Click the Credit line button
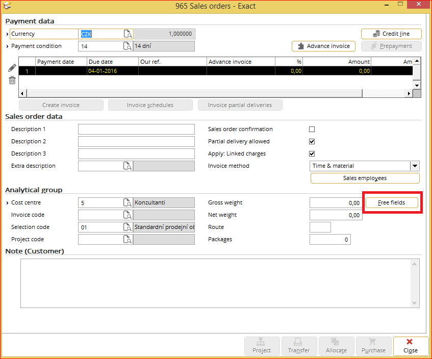This screenshot has width=432, height=359. point(391,34)
